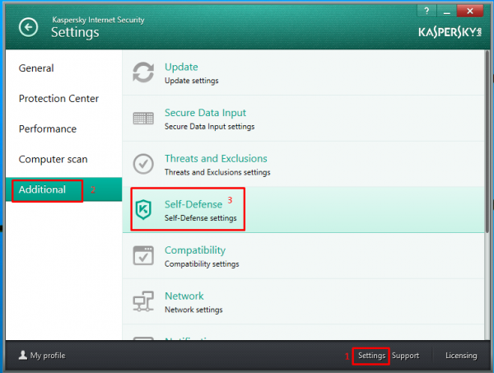Click the My profile person icon
The image size is (494, 373).
click(x=23, y=355)
